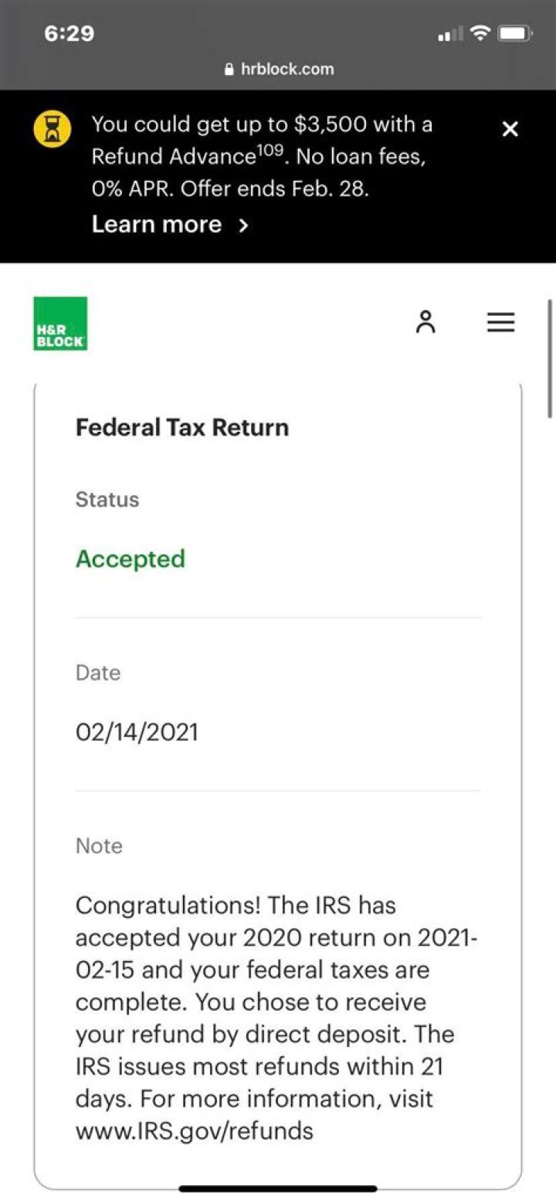Open the account profile icon
This screenshot has width=556, height=1203.
pyautogui.click(x=425, y=322)
